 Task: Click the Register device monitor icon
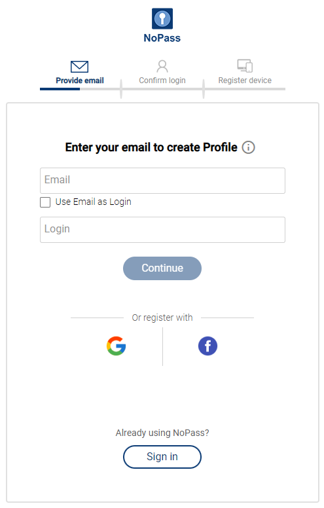tap(245, 65)
